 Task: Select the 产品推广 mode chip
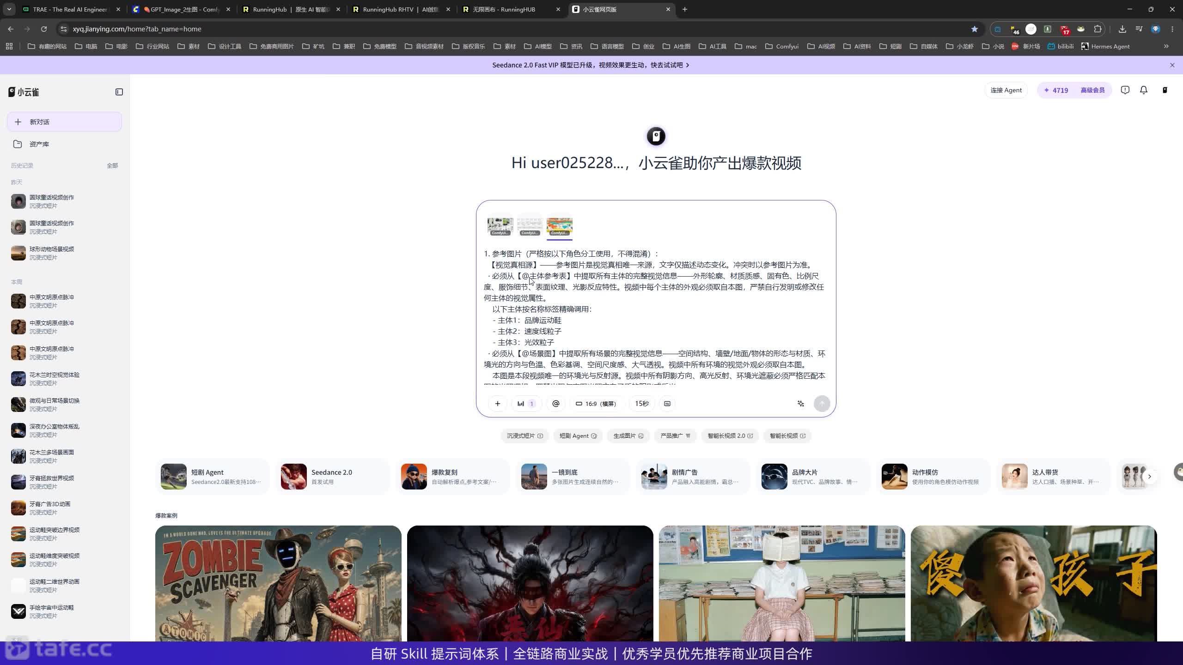pos(675,436)
